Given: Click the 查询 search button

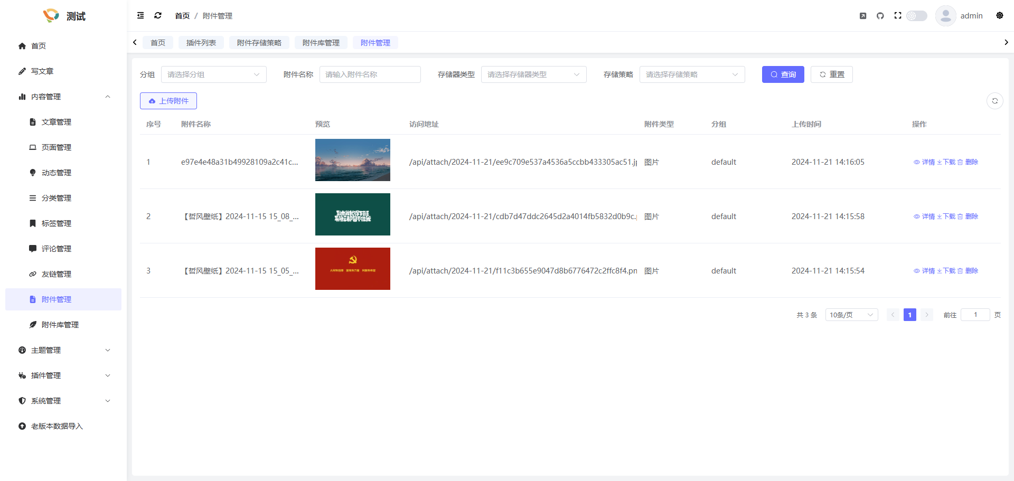Looking at the screenshot, I should 783,74.
